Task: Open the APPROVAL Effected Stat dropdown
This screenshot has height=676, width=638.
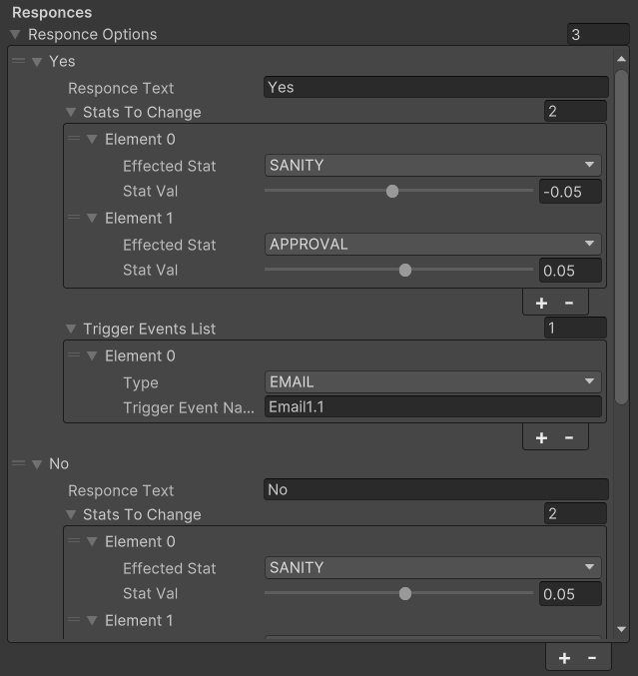Action: [432, 244]
